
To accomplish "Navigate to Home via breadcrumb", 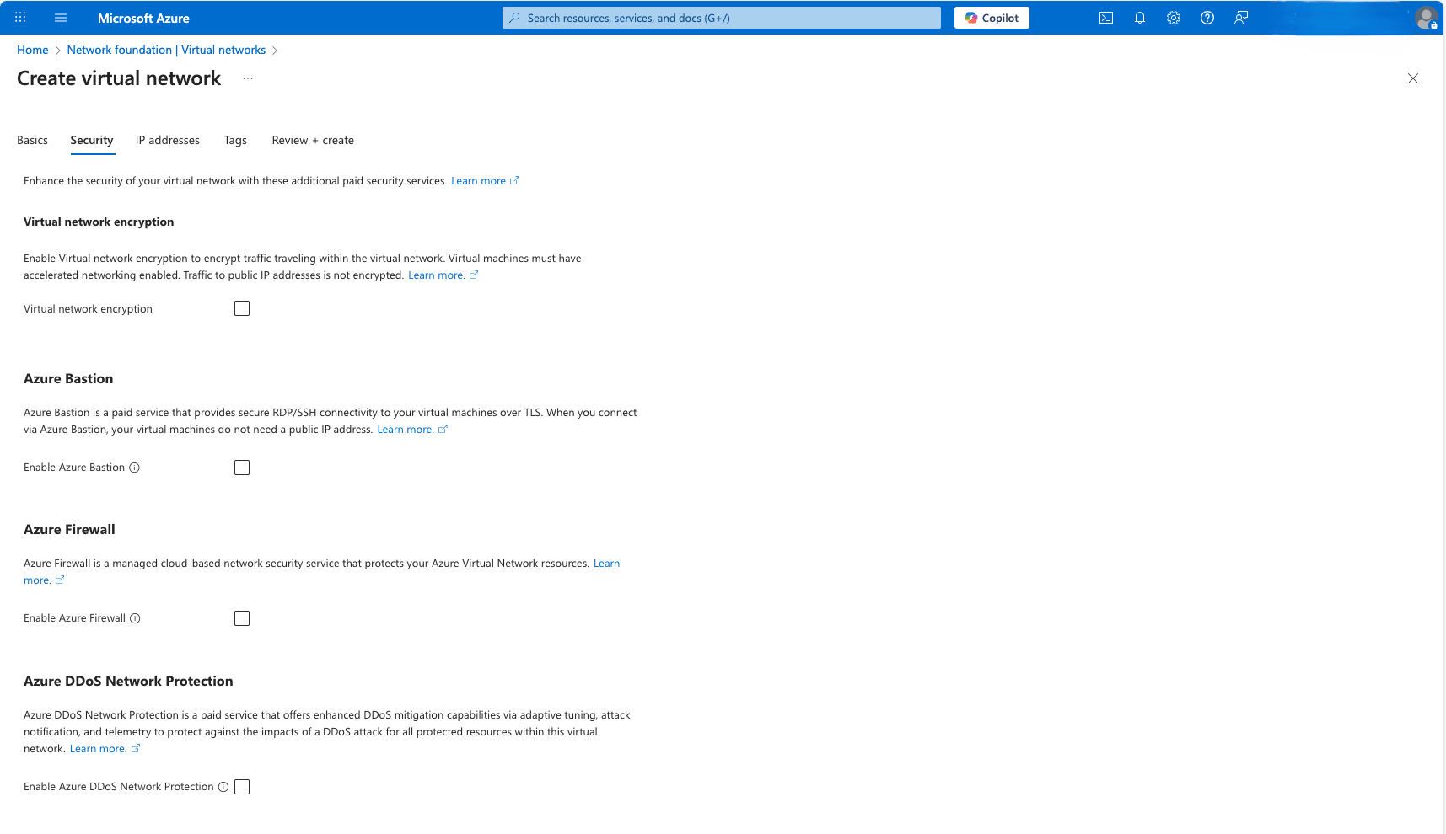I will 32,50.
